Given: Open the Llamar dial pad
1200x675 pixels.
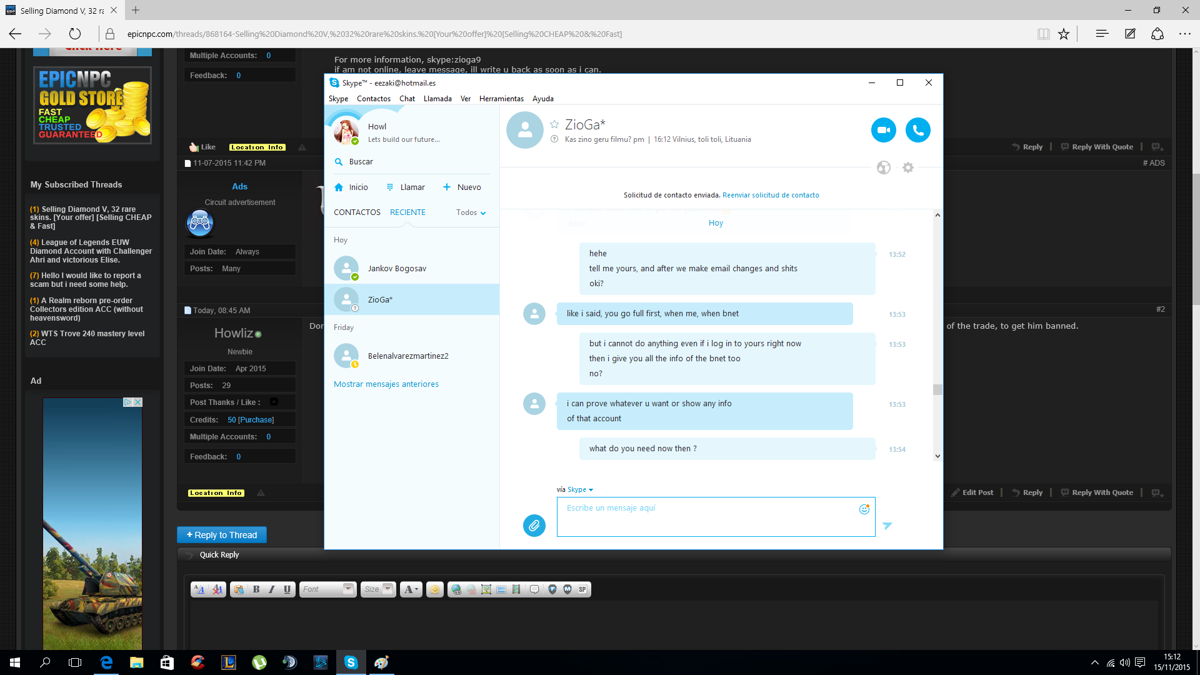Looking at the screenshot, I should pos(406,187).
